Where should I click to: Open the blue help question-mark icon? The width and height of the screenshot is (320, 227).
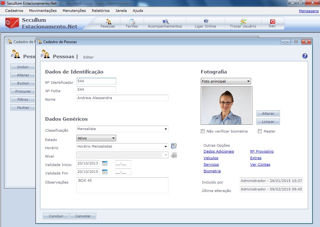(x=305, y=56)
